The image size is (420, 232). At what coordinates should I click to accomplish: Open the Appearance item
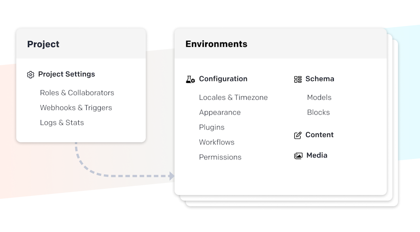click(220, 112)
